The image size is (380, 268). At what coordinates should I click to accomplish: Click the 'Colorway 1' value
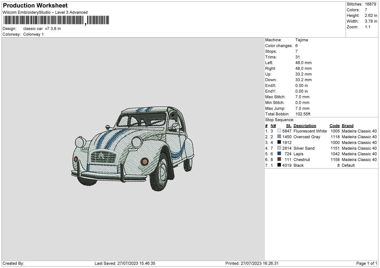(x=33, y=34)
